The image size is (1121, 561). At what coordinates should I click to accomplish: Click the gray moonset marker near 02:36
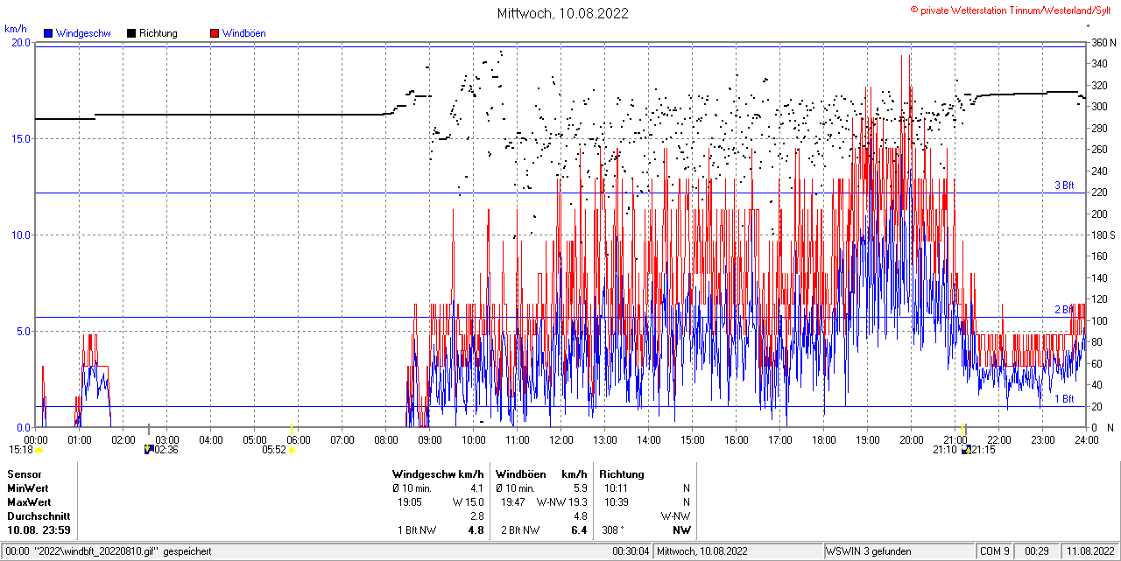tap(149, 429)
